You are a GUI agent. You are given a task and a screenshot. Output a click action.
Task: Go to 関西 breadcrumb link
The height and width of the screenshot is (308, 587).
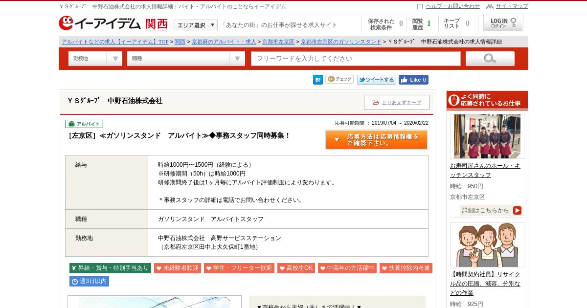(180, 42)
